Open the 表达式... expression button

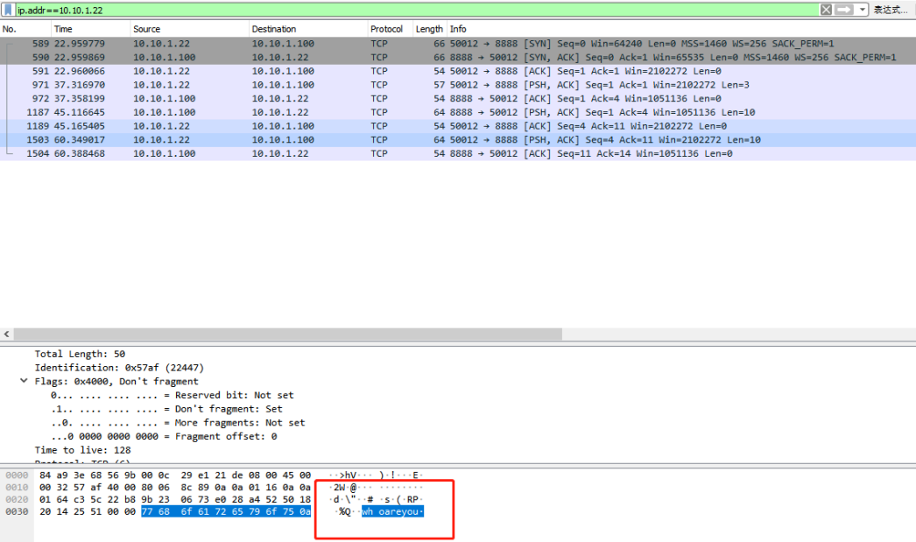[x=891, y=10]
